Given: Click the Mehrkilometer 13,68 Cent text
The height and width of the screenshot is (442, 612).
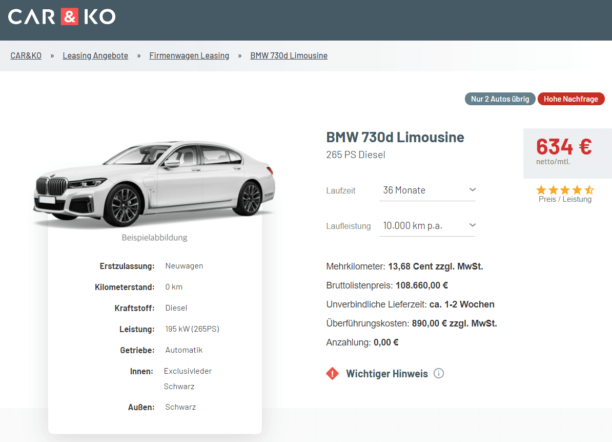Looking at the screenshot, I should click(405, 266).
